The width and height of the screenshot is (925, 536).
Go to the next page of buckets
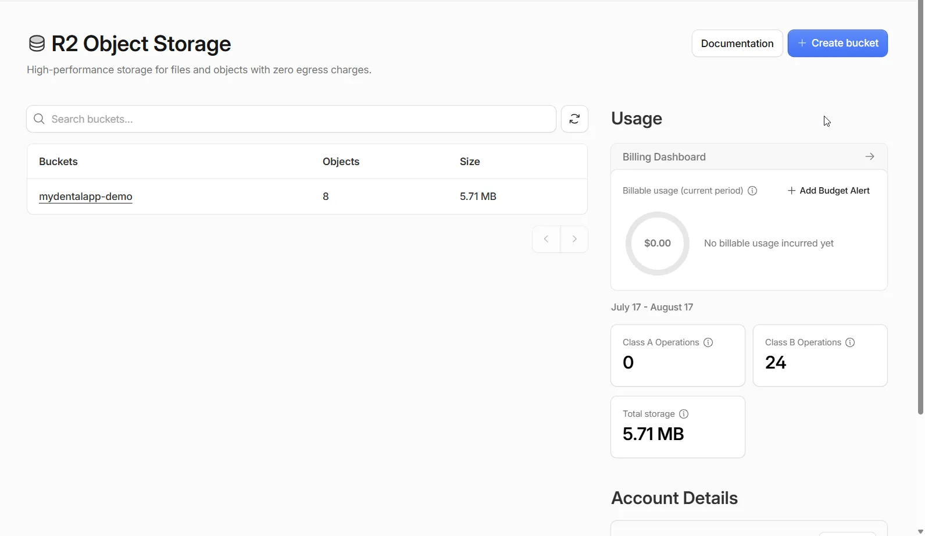574,239
